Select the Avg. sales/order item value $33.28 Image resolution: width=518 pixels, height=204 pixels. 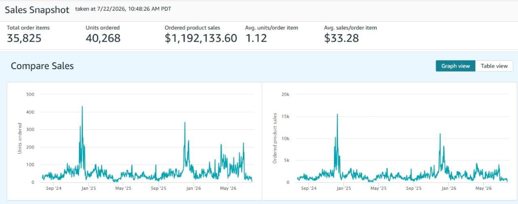[341, 38]
